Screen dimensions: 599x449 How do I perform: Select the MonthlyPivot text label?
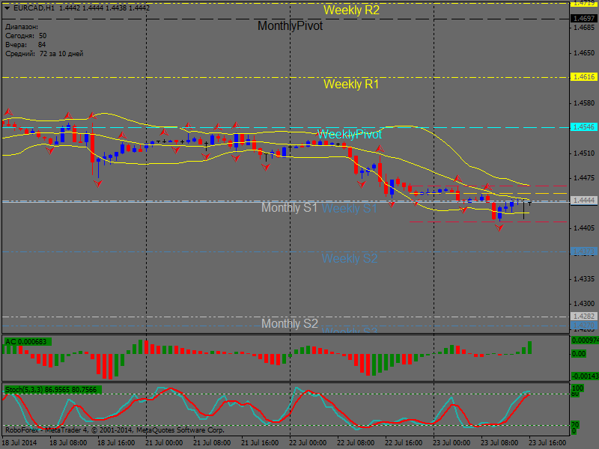point(290,26)
